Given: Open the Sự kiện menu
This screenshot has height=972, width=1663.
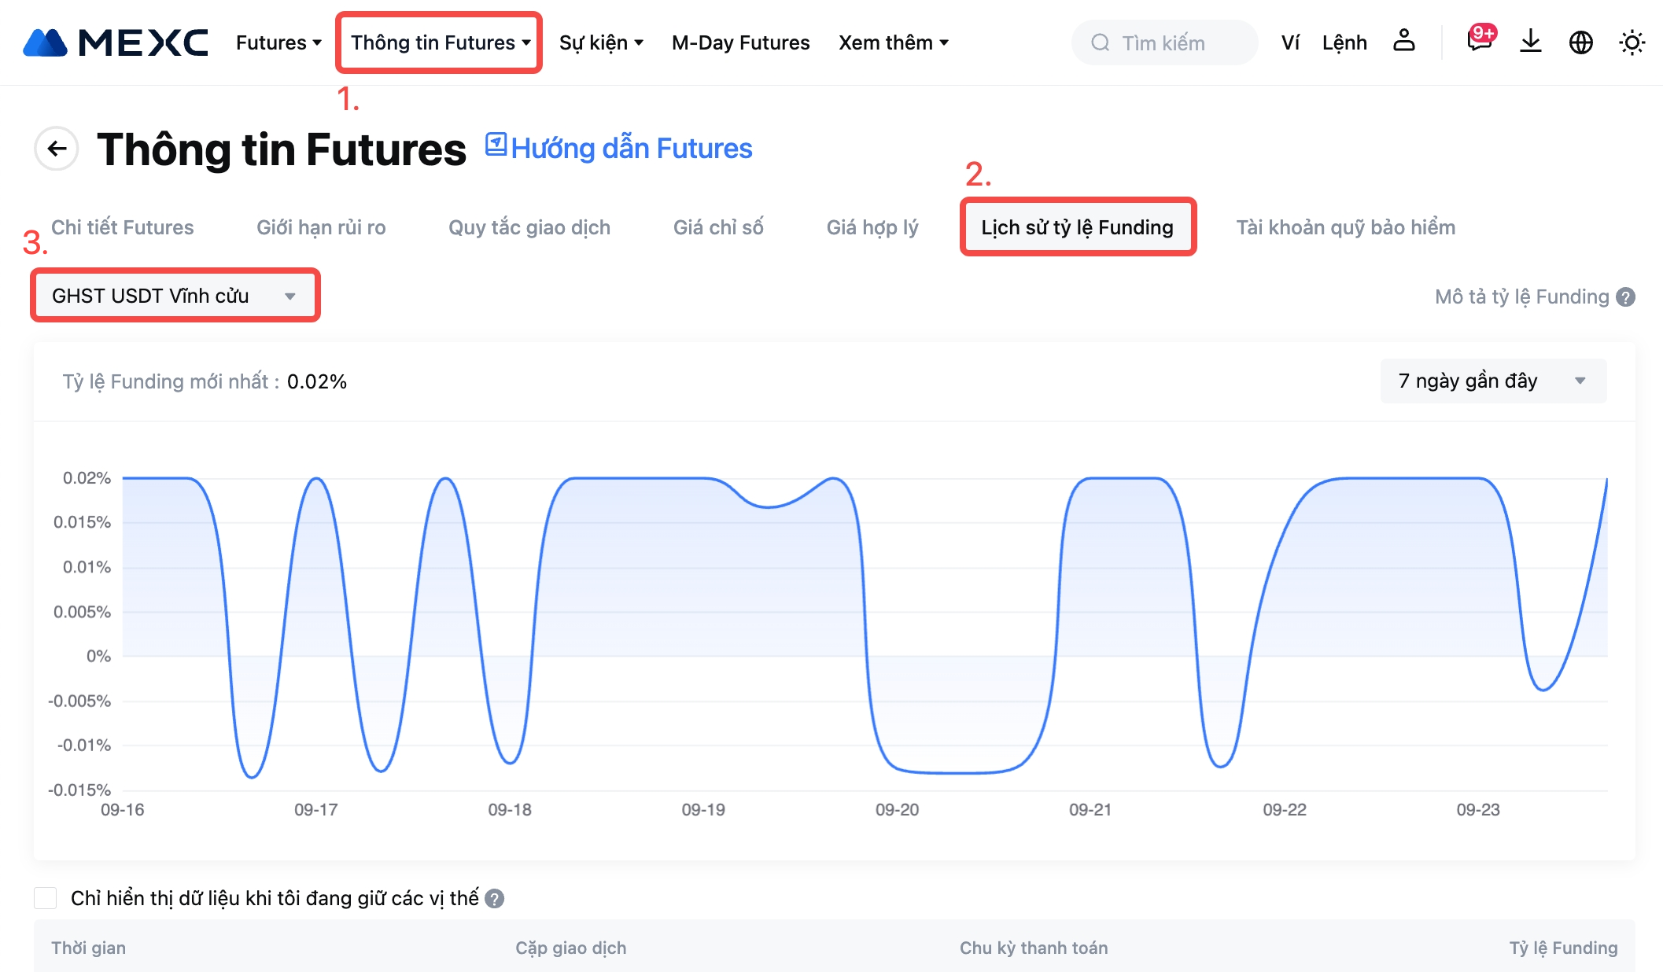Looking at the screenshot, I should 601,42.
